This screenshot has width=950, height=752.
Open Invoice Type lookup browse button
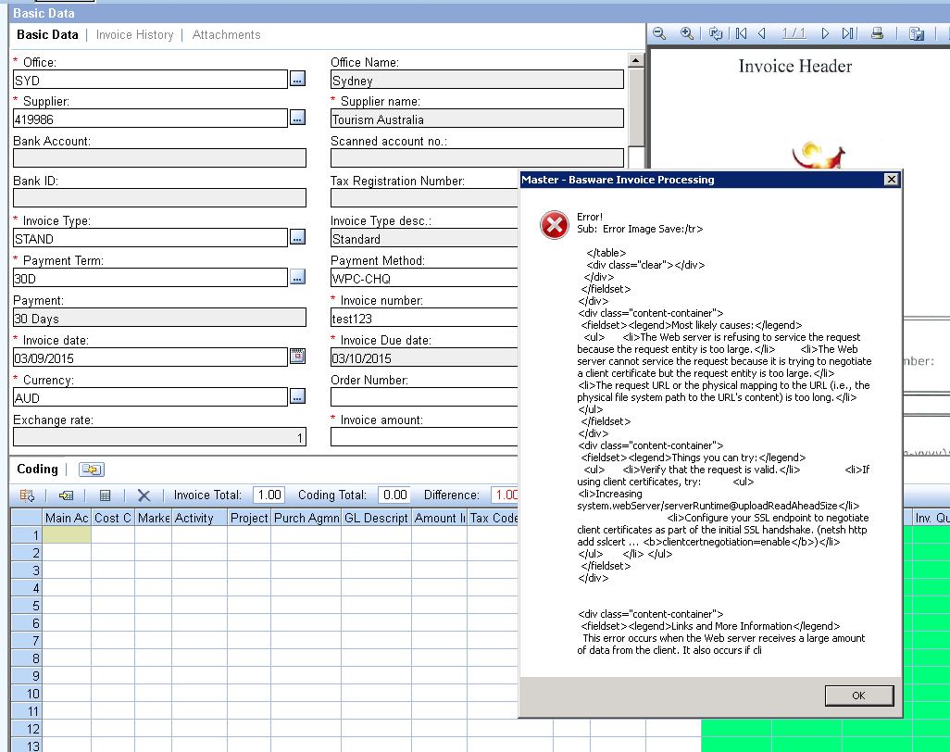coord(297,237)
